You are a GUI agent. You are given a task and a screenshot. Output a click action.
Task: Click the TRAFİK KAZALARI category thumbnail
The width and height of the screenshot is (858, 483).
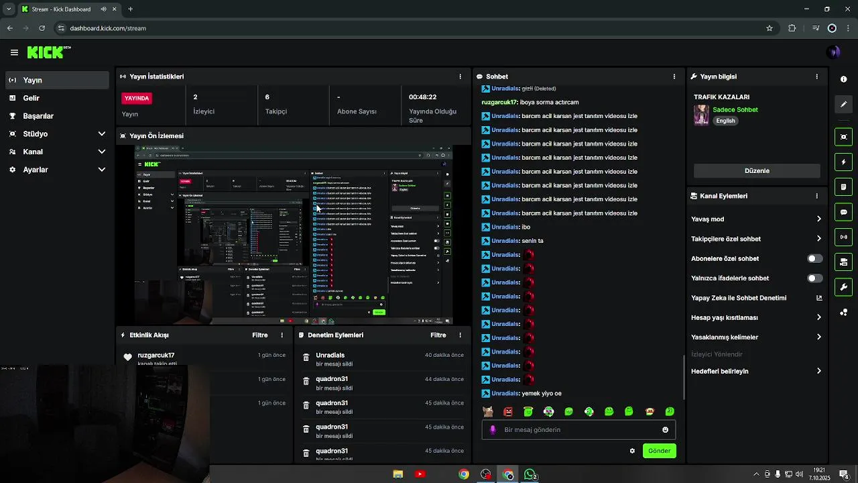pos(701,115)
